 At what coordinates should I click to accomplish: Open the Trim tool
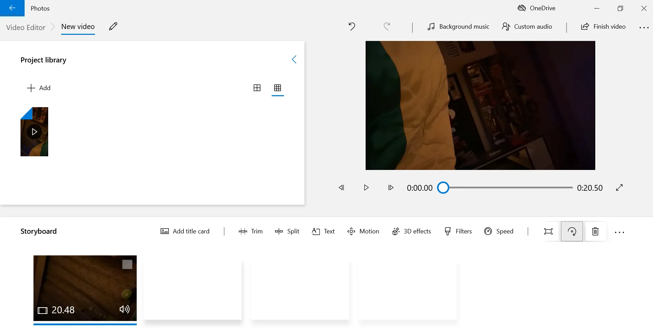(x=250, y=231)
